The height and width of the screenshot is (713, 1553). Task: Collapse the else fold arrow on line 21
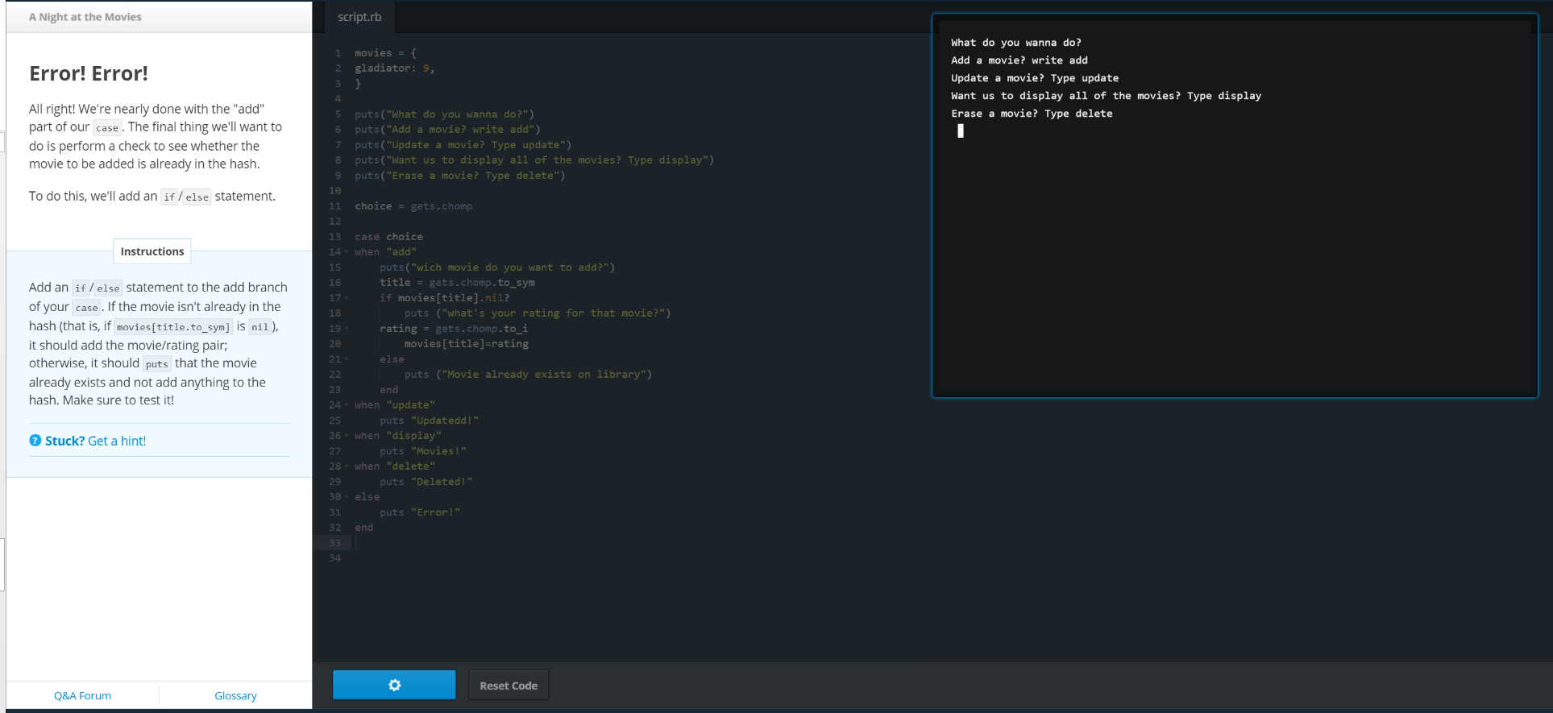(x=347, y=359)
